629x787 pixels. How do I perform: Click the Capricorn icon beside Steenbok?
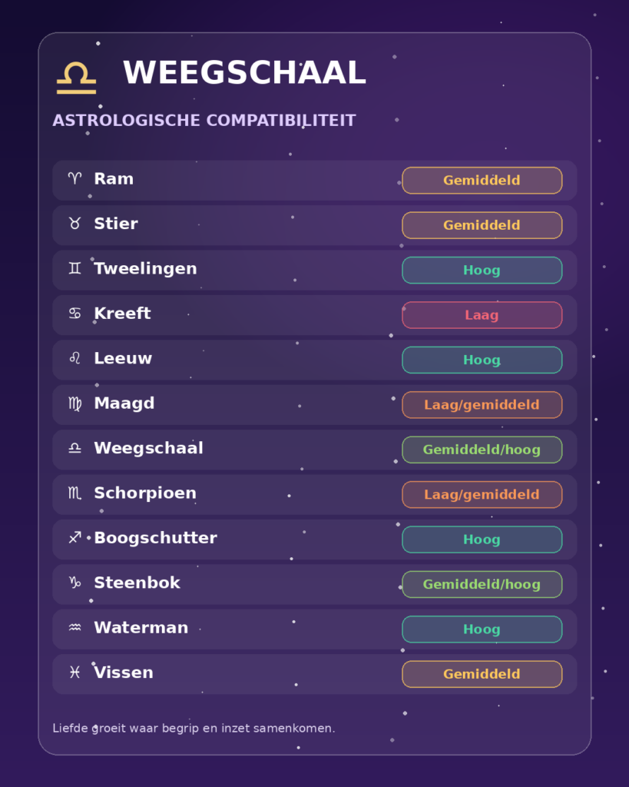pos(74,583)
